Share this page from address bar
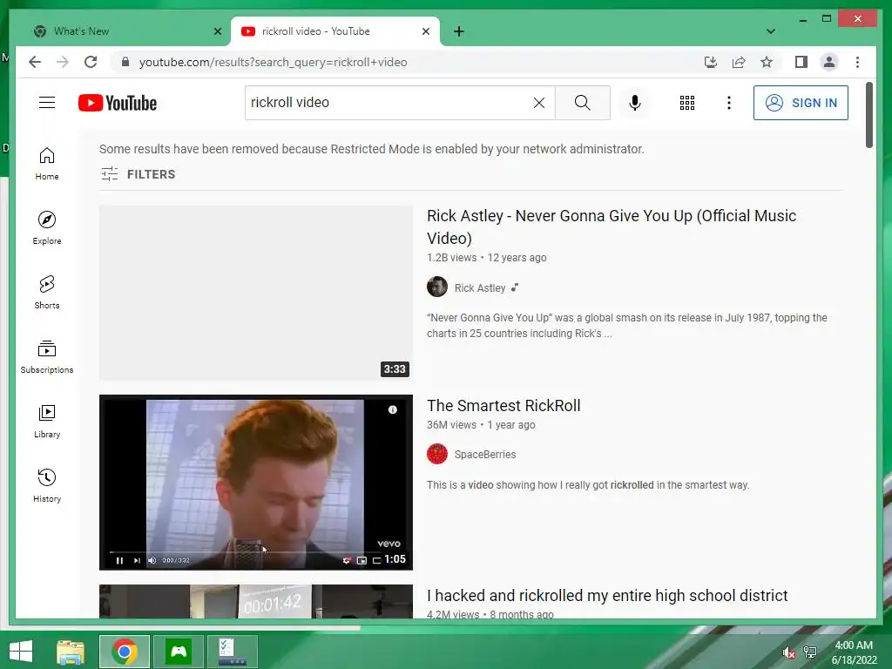Viewport: 892px width, 669px height. pos(739,62)
